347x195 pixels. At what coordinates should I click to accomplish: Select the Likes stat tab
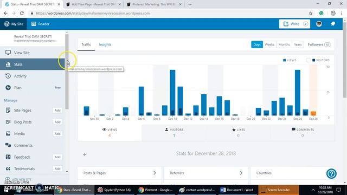(238, 132)
